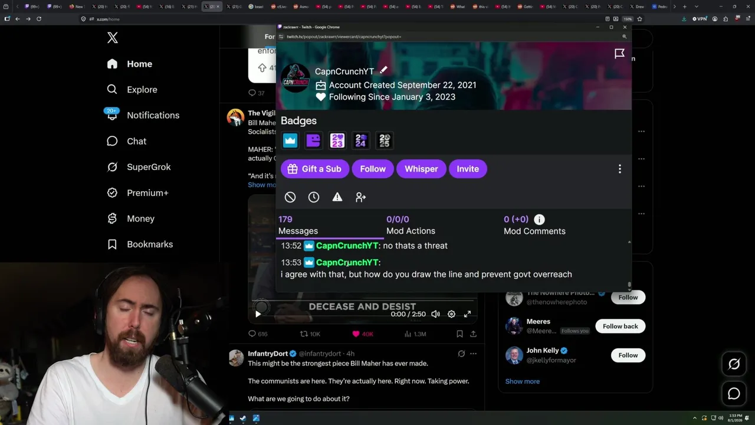This screenshot has height=425, width=755.
Task: Click InfantryDort profile avatar
Action: coord(236,358)
